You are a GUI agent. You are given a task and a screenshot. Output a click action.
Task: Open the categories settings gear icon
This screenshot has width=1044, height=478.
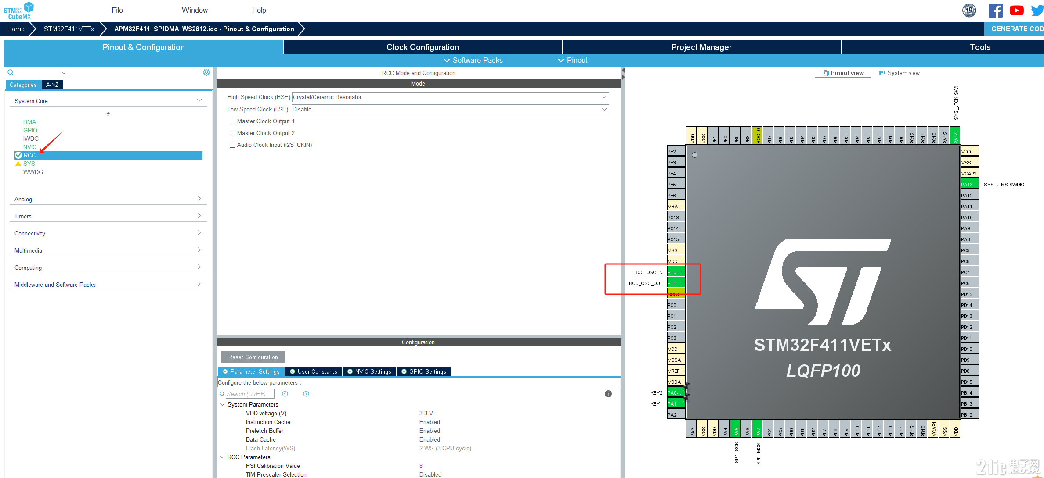click(x=206, y=72)
